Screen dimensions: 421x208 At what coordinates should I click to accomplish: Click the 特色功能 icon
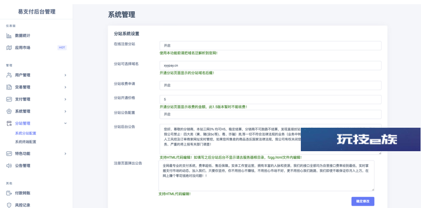(x=9, y=154)
